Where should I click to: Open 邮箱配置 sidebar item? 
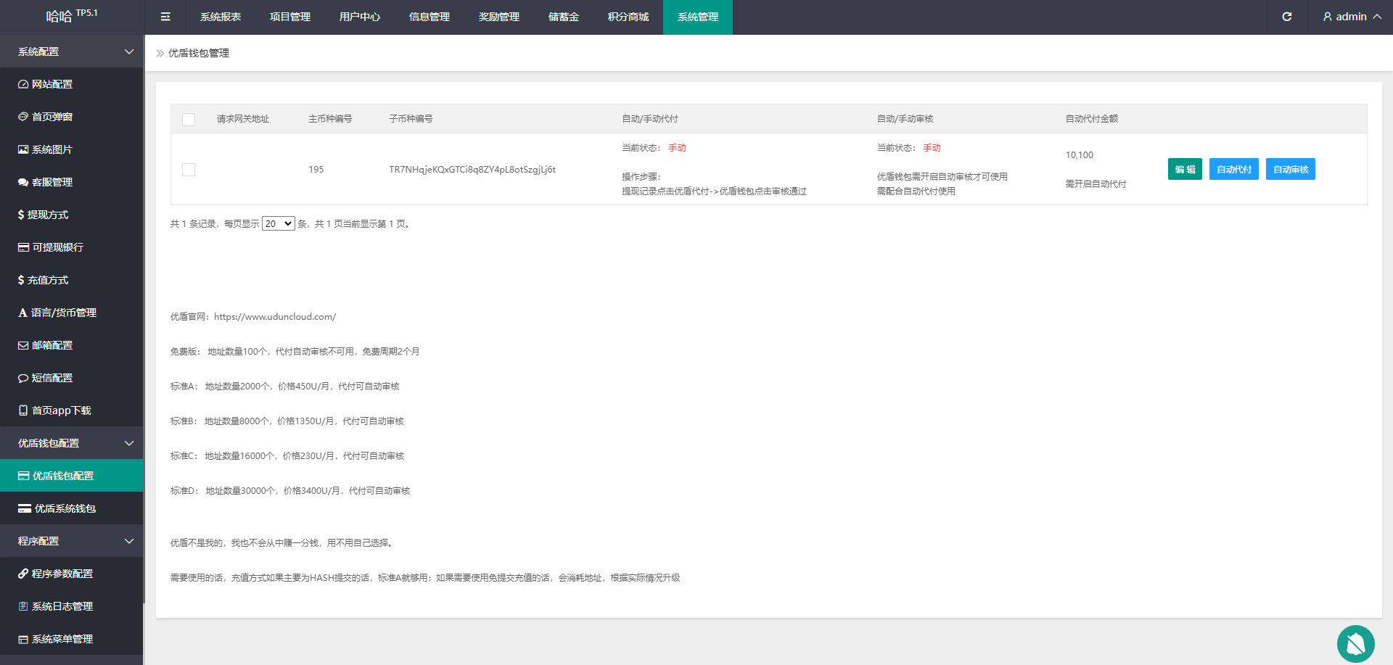tap(52, 345)
